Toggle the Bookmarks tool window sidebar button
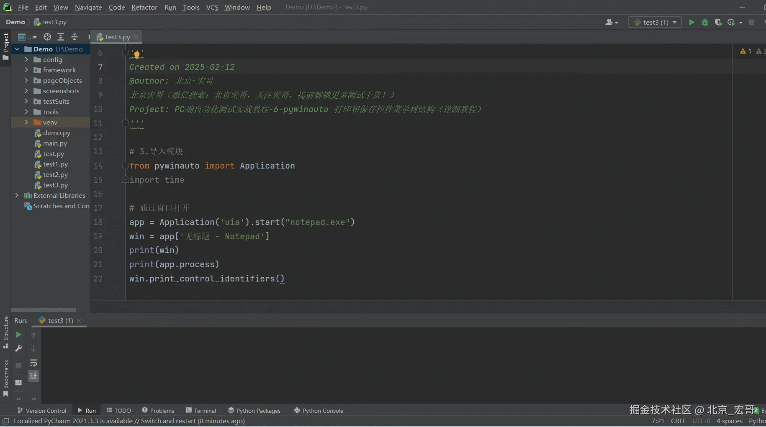The image size is (766, 427). [5, 378]
